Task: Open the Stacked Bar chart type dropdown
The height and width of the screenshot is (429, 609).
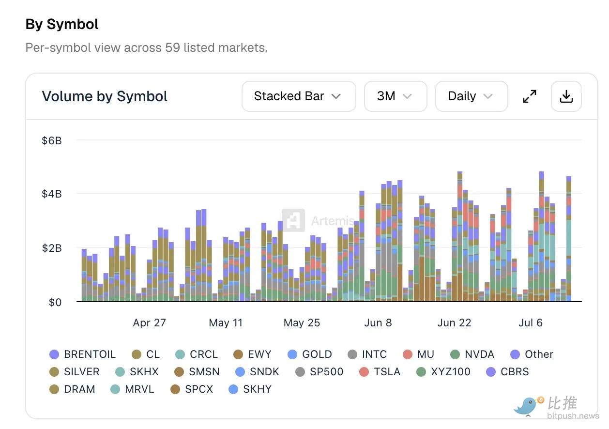Action: pos(299,96)
